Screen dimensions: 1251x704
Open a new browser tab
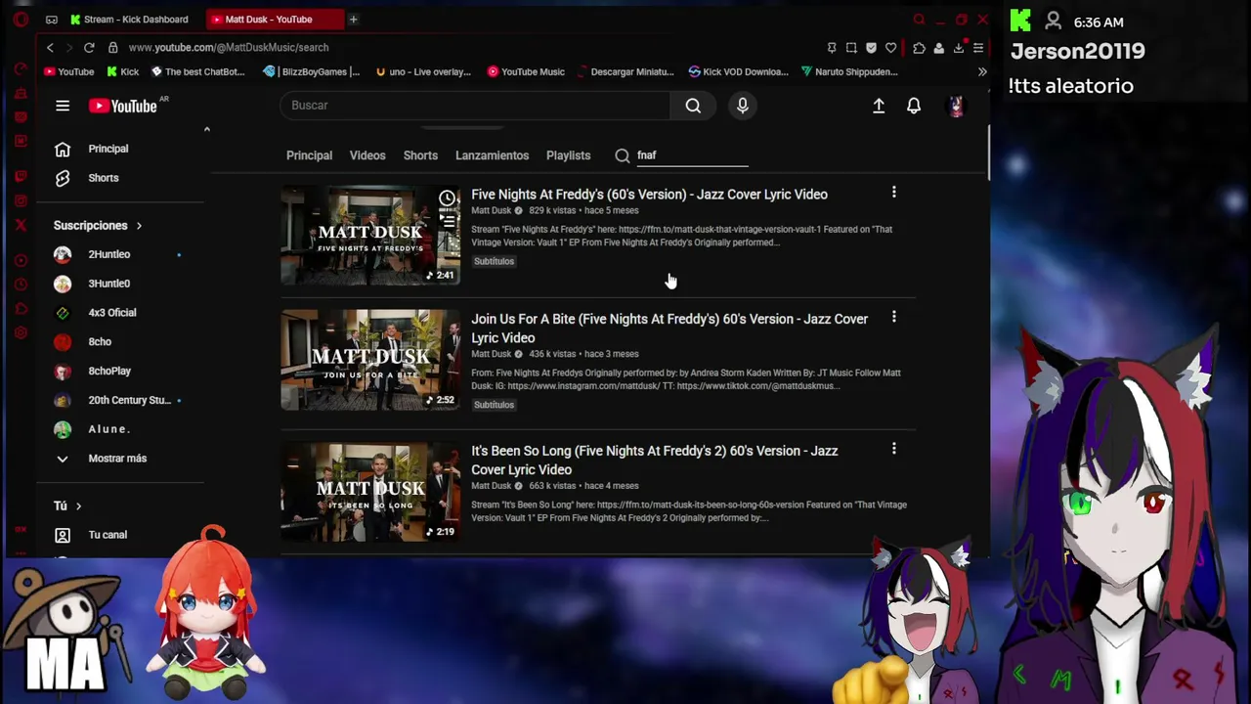tap(353, 20)
